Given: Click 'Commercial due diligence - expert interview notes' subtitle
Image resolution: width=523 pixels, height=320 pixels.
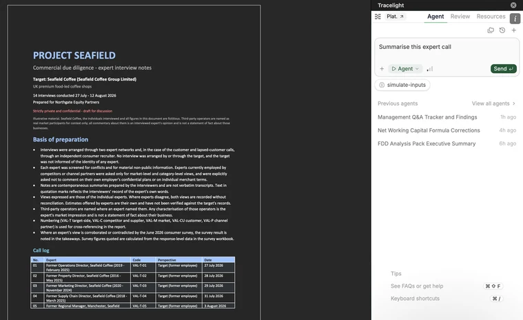Looking at the screenshot, I should 92,68.
